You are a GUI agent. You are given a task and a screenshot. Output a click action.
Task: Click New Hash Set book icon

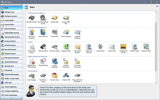point(43,32)
